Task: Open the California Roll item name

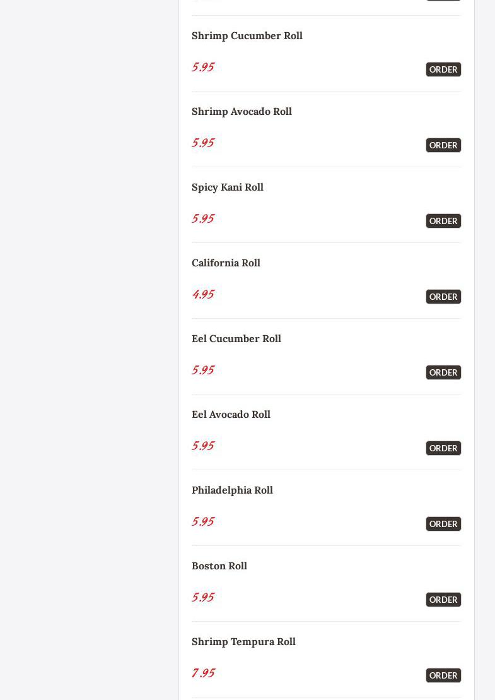Action: click(226, 263)
